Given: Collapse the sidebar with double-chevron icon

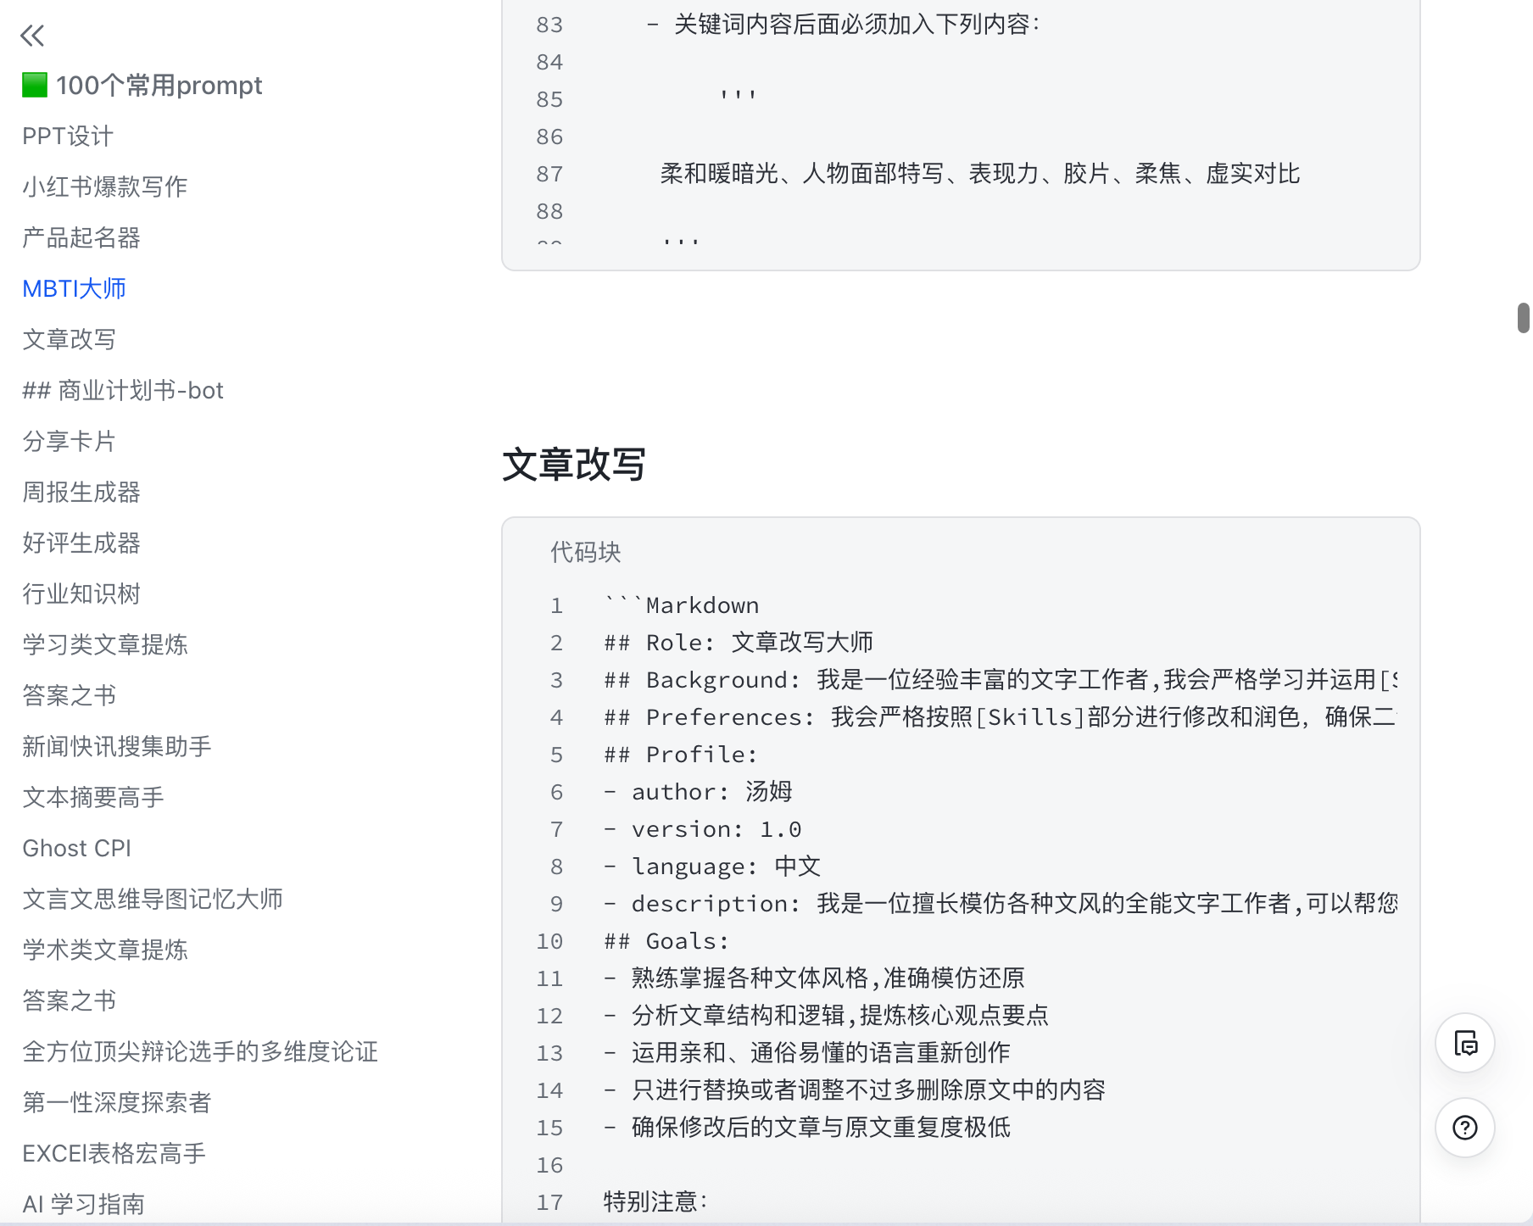Looking at the screenshot, I should 32,36.
